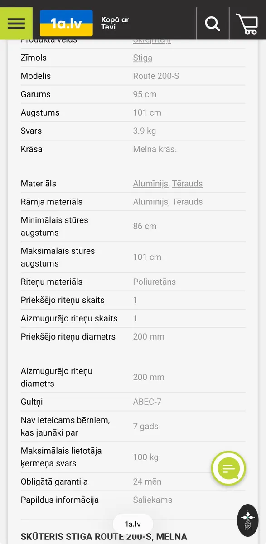Select the Maksimālais lietotāja ķermeņa svars row
Screen dimensions: 266x544
point(133,457)
